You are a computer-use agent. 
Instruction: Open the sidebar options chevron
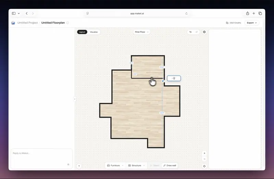tap(19, 13)
